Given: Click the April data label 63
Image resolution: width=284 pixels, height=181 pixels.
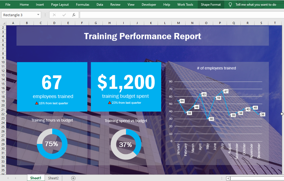Looking at the screenshot, I should 204,94.
